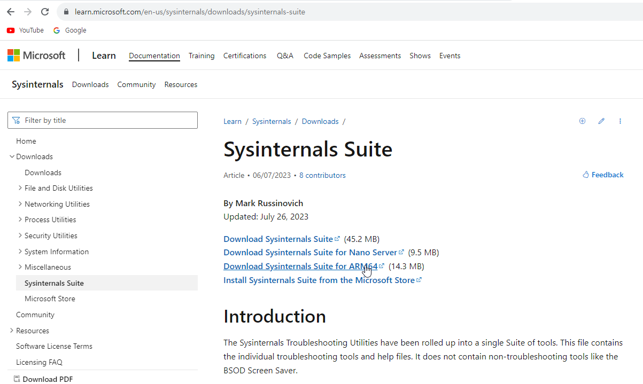Click the Feedback thumbs-up link
The image size is (643, 384).
click(603, 175)
